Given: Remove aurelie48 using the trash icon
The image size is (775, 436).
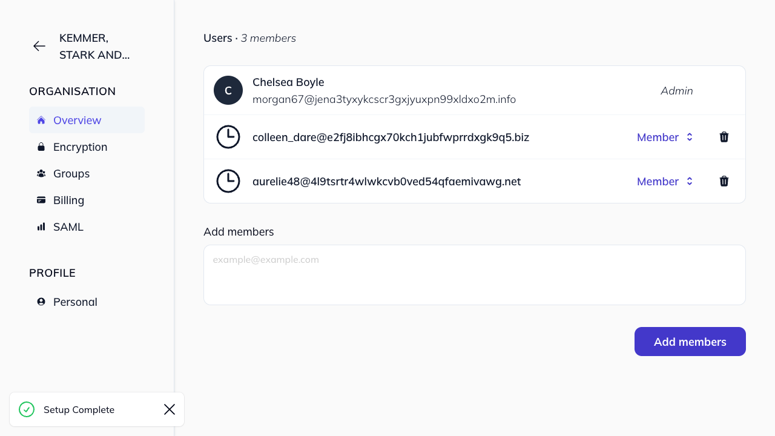Looking at the screenshot, I should tap(724, 181).
